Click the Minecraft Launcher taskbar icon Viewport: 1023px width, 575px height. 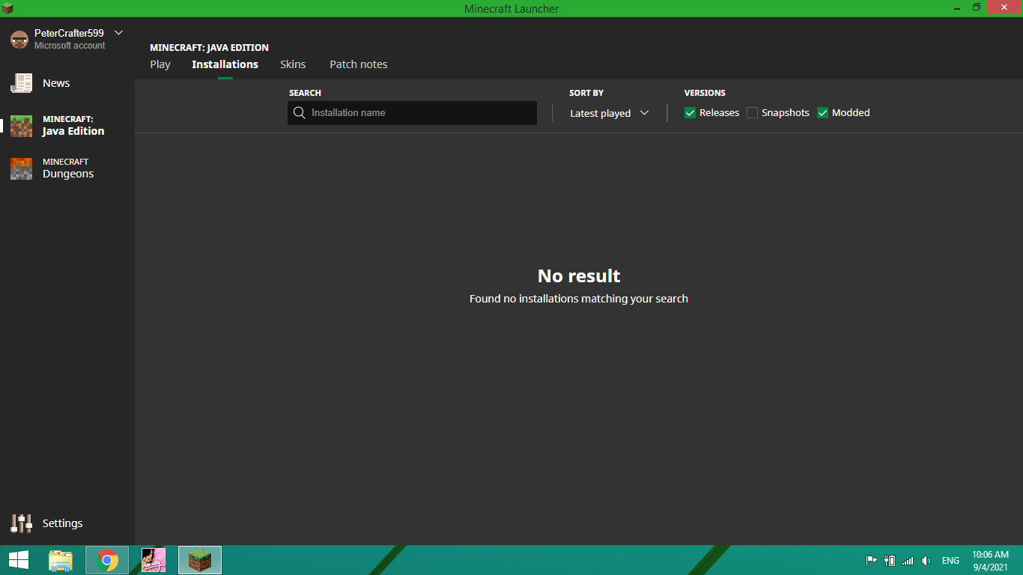point(200,560)
